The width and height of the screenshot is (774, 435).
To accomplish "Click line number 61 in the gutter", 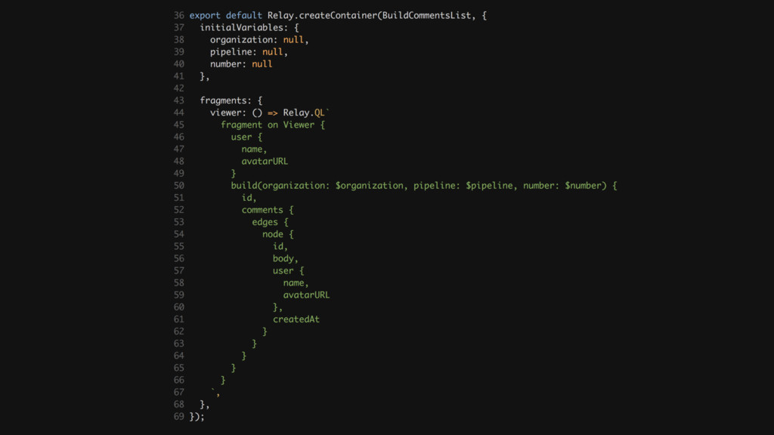I will point(178,319).
